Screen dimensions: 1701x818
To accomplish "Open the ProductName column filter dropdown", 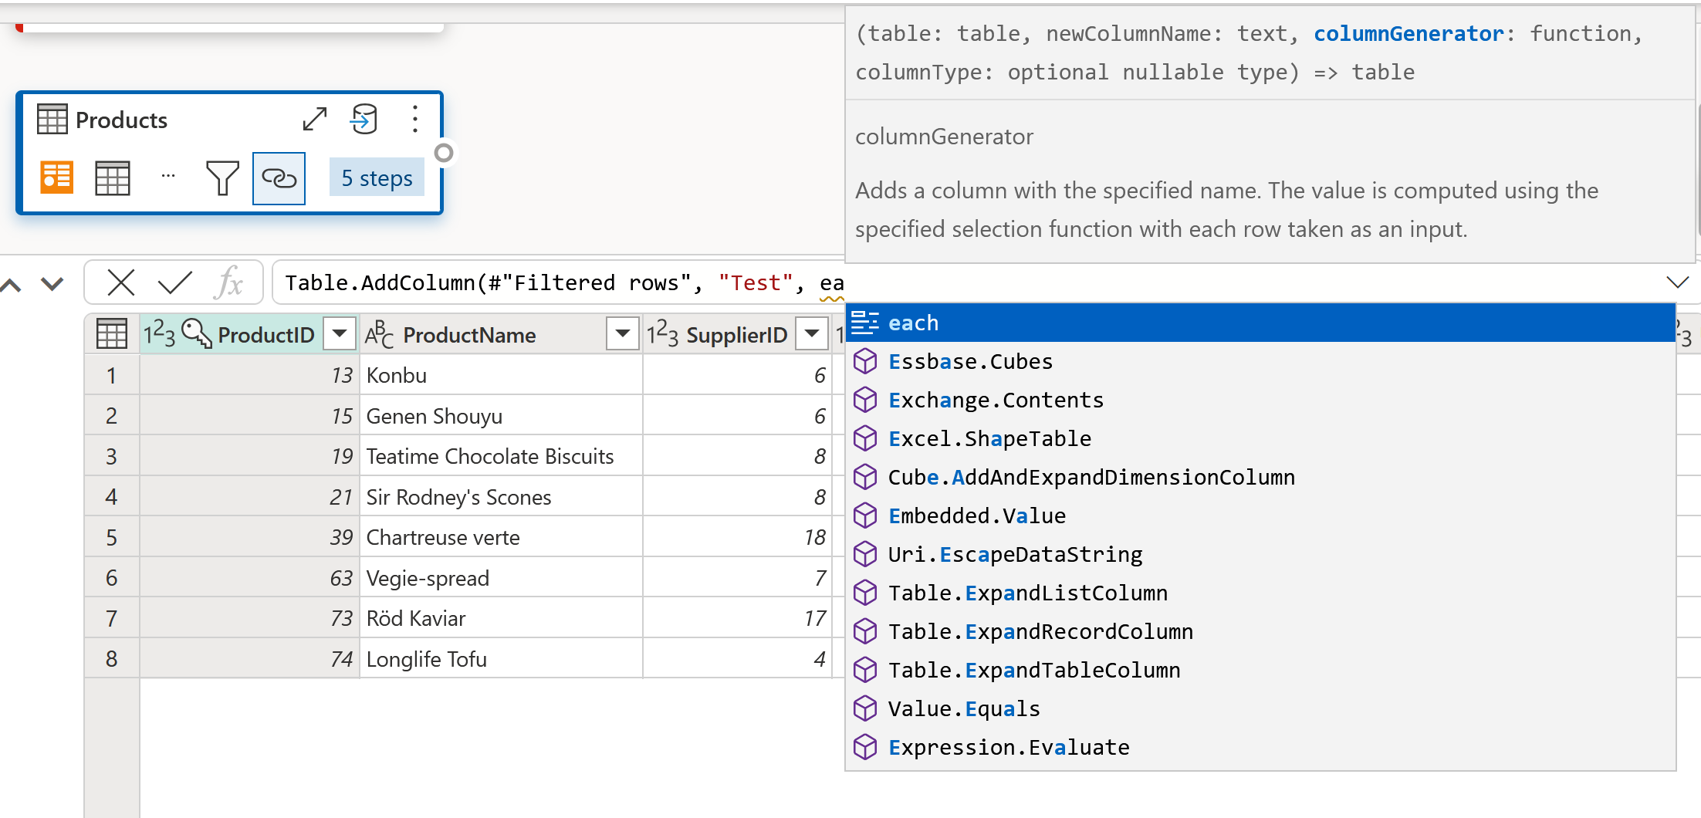I will click(621, 333).
